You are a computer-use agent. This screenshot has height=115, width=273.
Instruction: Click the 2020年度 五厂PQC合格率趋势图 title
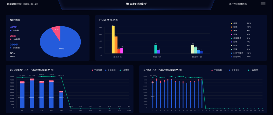(x=31, y=70)
